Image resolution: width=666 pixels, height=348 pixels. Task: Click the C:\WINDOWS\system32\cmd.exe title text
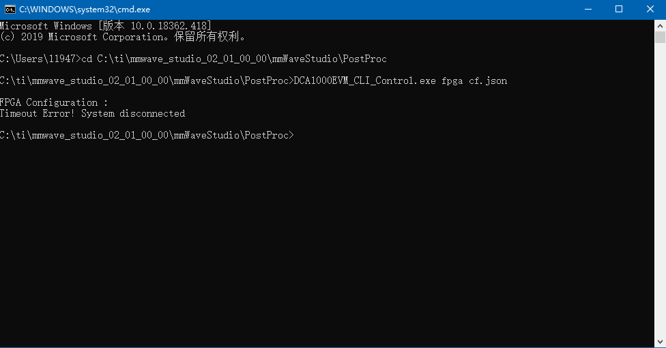tap(85, 10)
